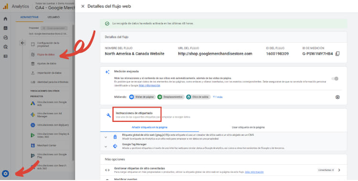The height and width of the screenshot is (181, 358).
Task: Click the stream name North America & Canada Website
Action: click(x=135, y=54)
